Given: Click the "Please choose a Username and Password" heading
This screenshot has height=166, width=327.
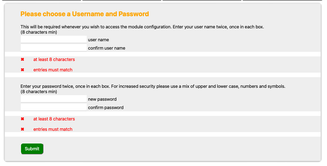Looking at the screenshot, I should 84,14.
